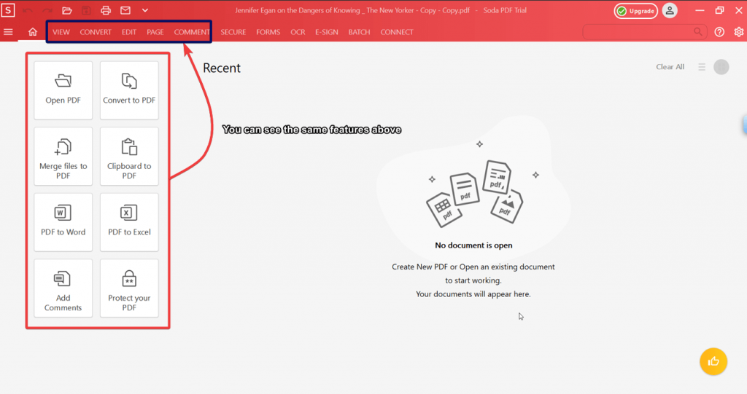
Task: Click the Open PDF tile
Action: click(63, 90)
